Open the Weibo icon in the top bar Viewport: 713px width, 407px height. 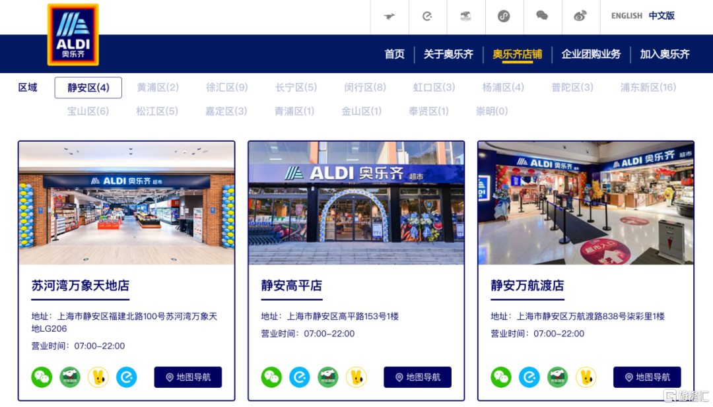pyautogui.click(x=580, y=16)
